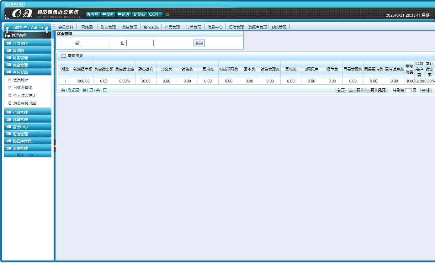The height and width of the screenshot is (263, 435).
Task: Expand 会员资料 in the sidebar menu
Action: point(28,43)
